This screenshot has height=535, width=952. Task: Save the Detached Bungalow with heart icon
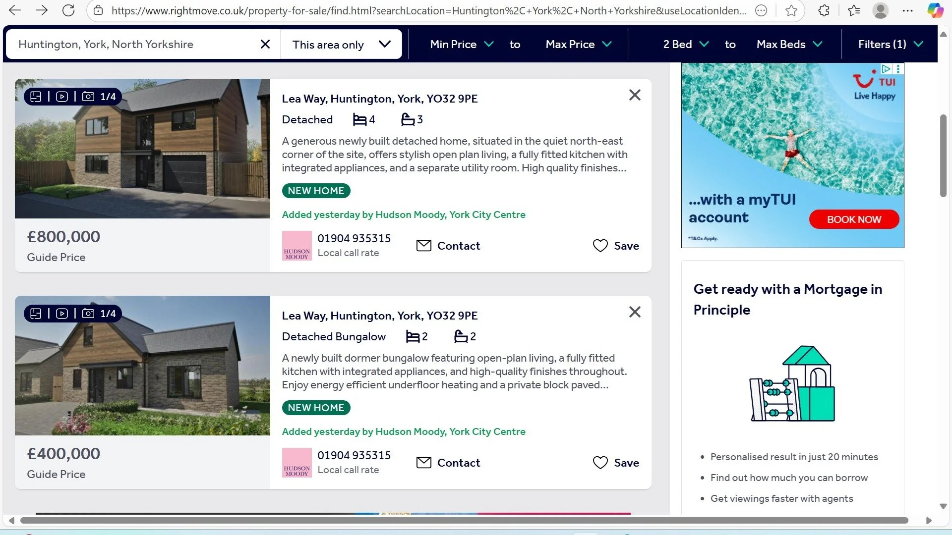[600, 463]
